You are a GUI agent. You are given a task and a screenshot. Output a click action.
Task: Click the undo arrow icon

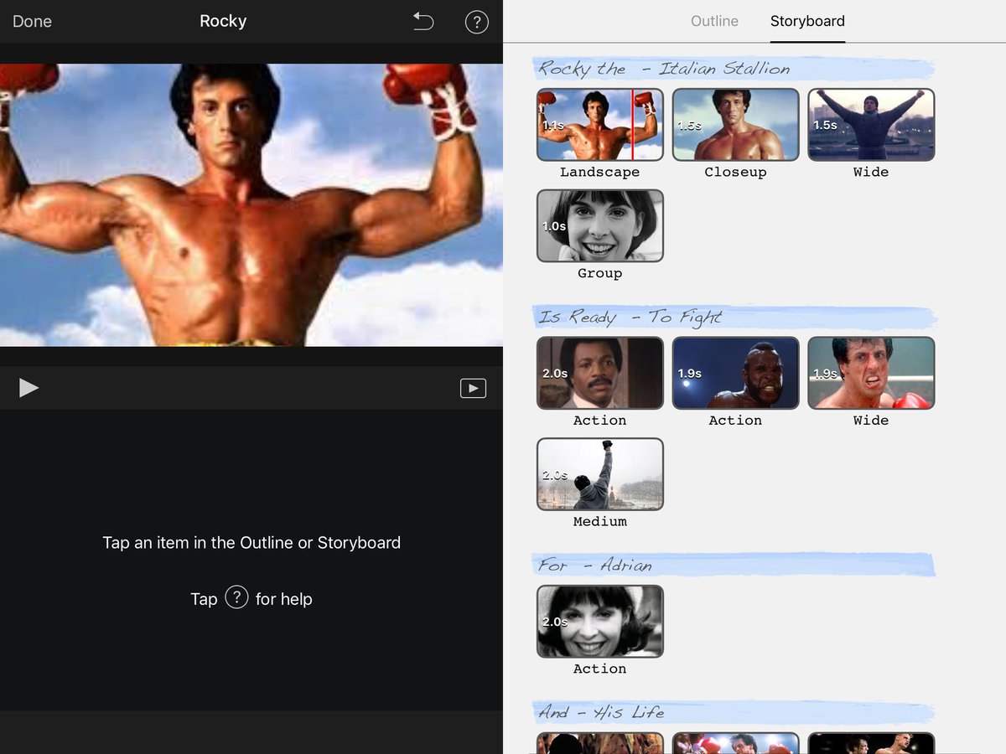pos(423,22)
